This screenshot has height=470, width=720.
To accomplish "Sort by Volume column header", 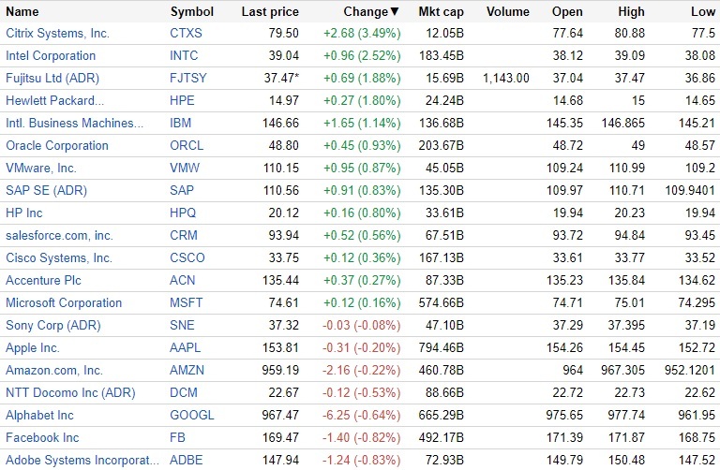I will [x=508, y=12].
